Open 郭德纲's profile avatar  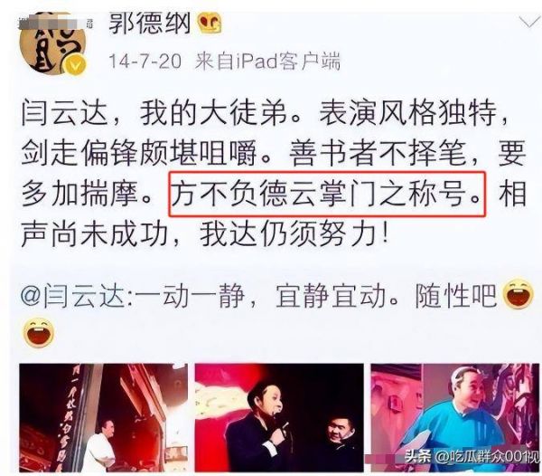click(52, 45)
